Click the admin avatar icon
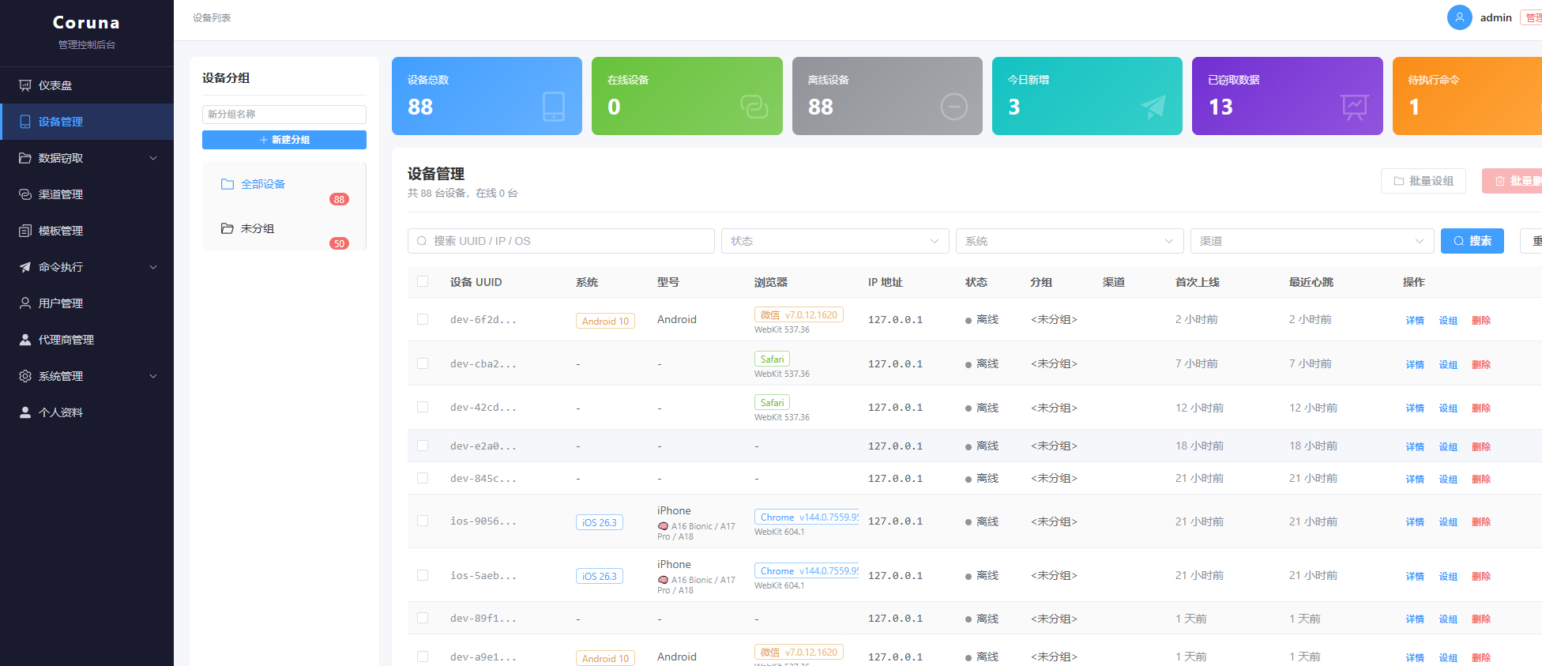The image size is (1542, 666). 1460,17
